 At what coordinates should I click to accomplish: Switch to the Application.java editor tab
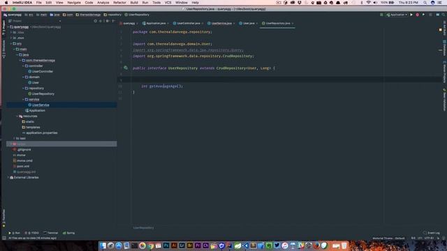pyautogui.click(x=156, y=23)
